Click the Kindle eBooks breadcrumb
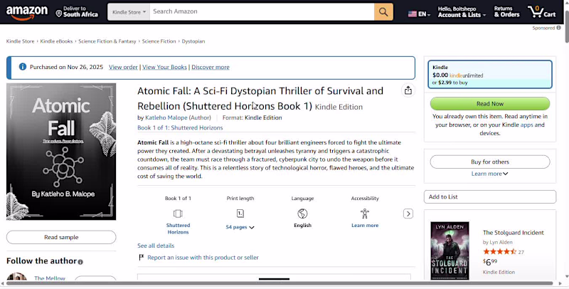This screenshot has width=569, height=289. (x=56, y=41)
